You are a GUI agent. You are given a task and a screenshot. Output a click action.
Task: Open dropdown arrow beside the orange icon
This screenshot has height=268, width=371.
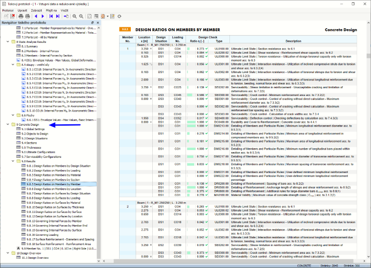(x=107, y=16)
